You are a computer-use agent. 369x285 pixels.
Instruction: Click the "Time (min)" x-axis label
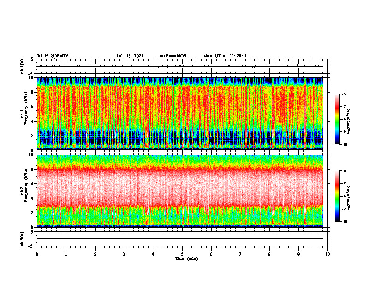click(186, 258)
